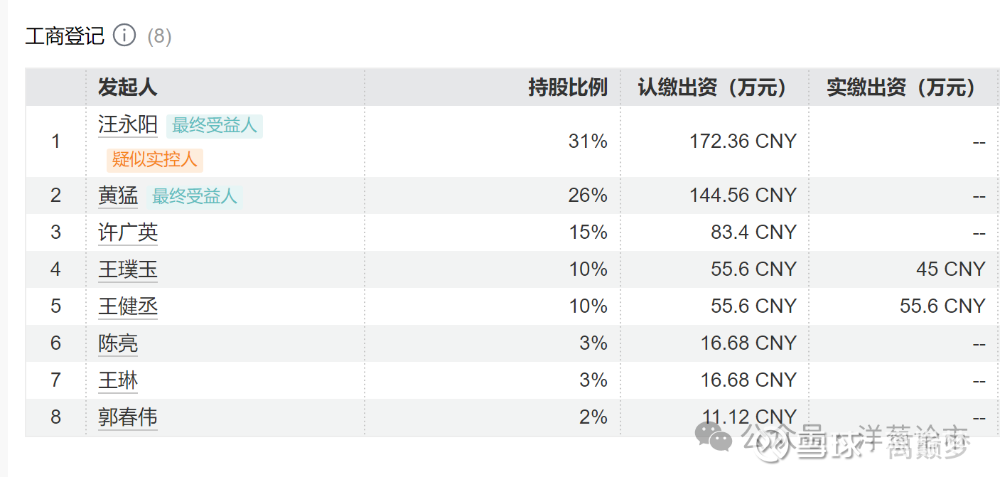Open shareholder 许广英's profile link
The image size is (1000, 477).
coord(128,232)
